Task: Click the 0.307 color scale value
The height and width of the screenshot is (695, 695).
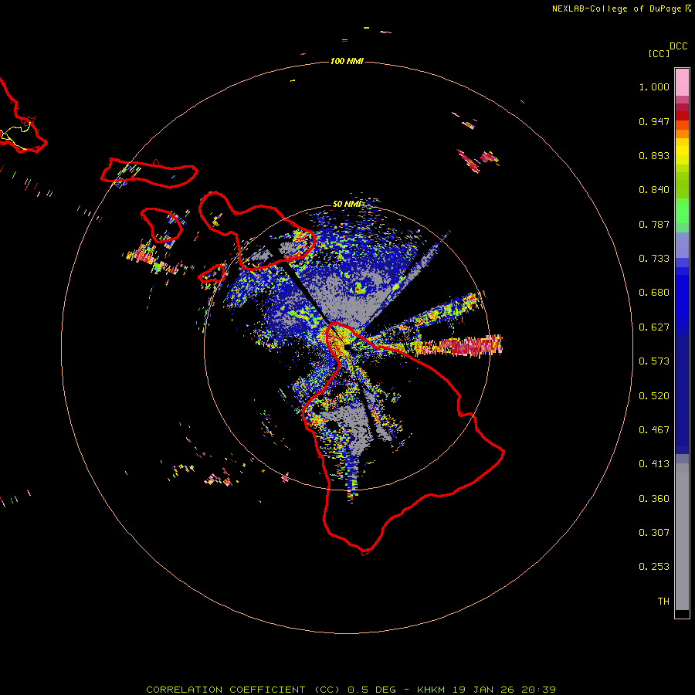Action: (654, 533)
